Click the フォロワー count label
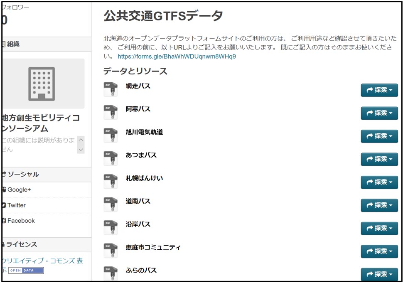403x283 pixels. [15, 7]
